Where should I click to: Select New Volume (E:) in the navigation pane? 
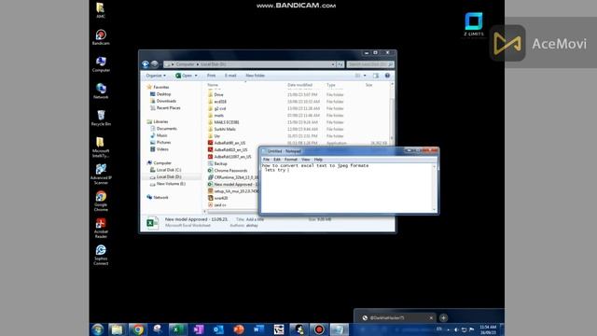171,184
